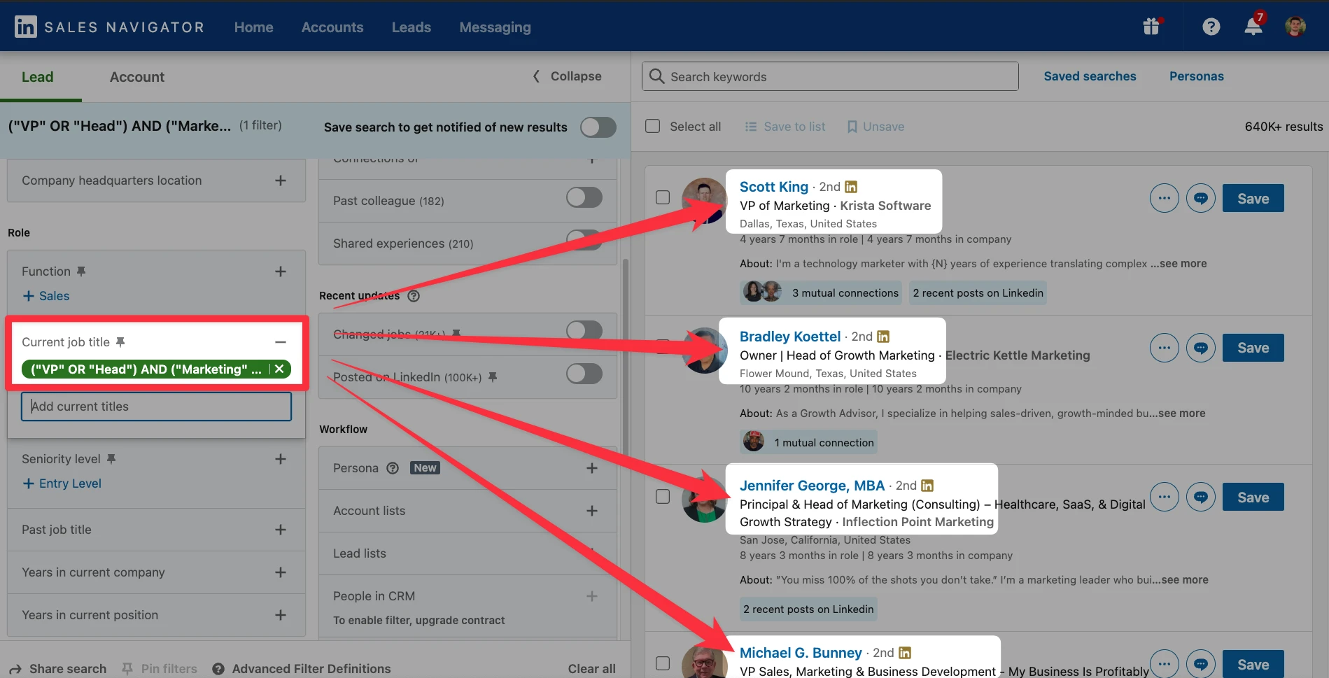
Task: Open more options for Jennifer George
Action: click(x=1165, y=497)
